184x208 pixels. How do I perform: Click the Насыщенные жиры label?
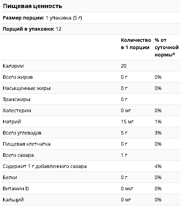[27, 88]
